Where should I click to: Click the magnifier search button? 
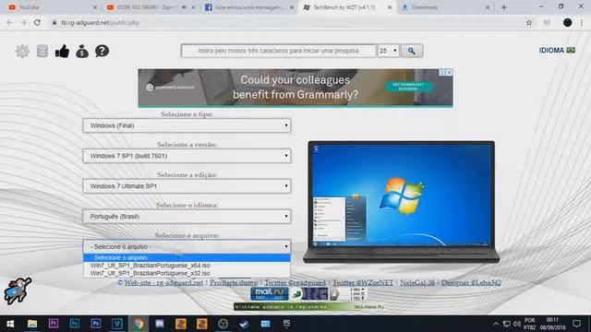[412, 51]
